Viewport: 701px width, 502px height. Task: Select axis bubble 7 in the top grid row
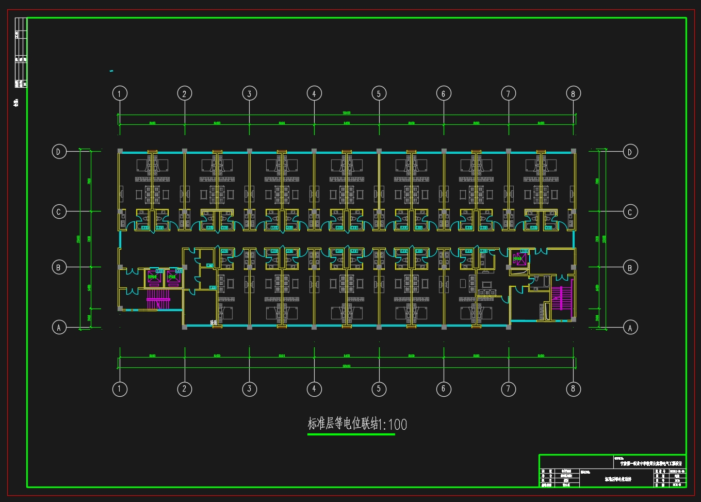click(x=509, y=93)
